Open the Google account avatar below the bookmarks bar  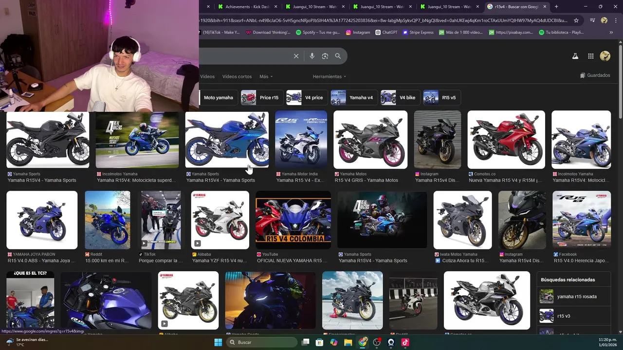click(x=605, y=56)
